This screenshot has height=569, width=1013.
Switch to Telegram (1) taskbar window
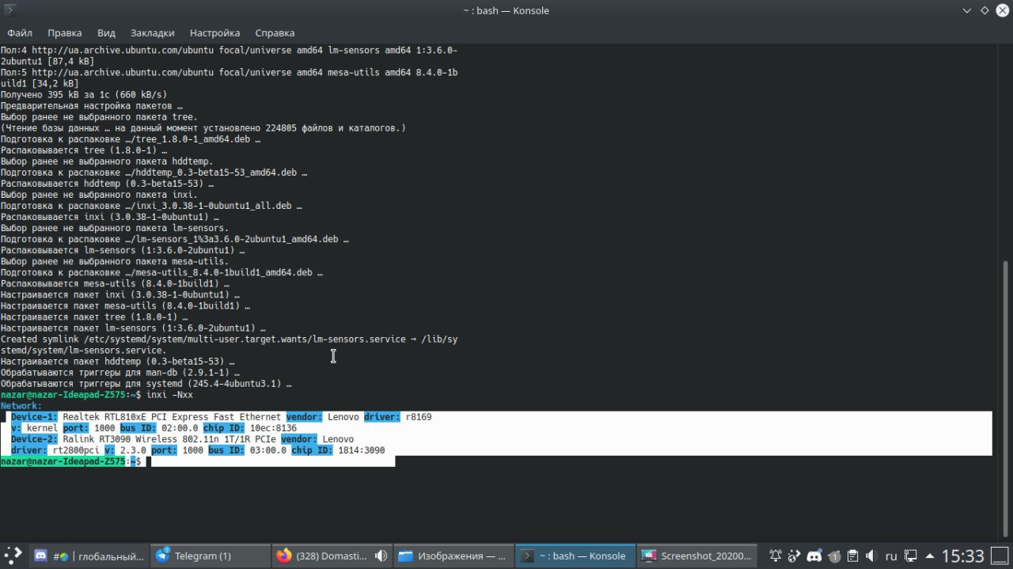[210, 556]
